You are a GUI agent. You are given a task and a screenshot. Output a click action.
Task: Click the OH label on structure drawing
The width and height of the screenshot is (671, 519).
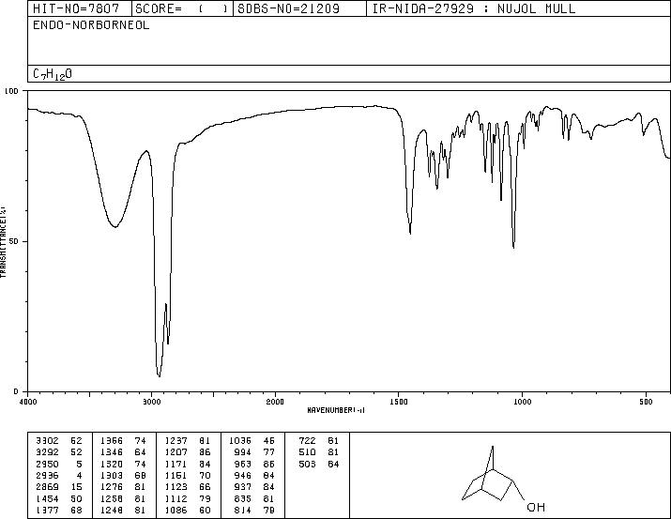[536, 508]
